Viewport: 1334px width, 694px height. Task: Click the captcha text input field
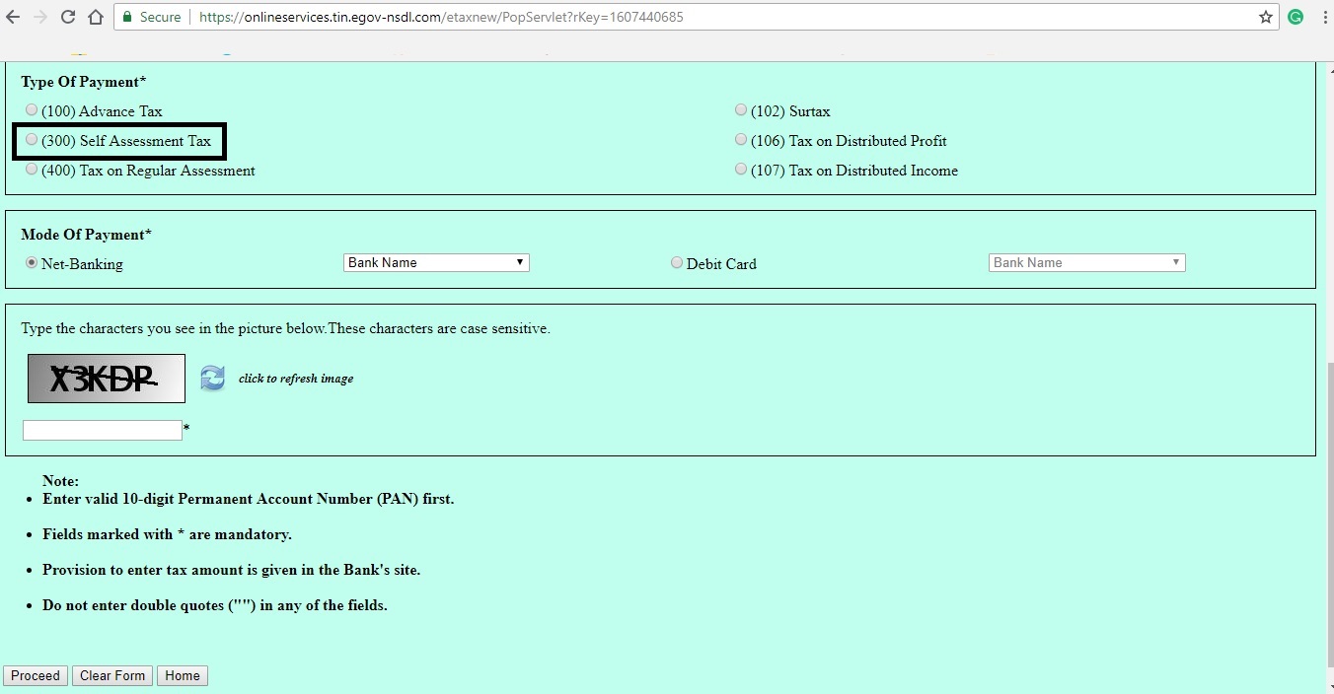103,430
